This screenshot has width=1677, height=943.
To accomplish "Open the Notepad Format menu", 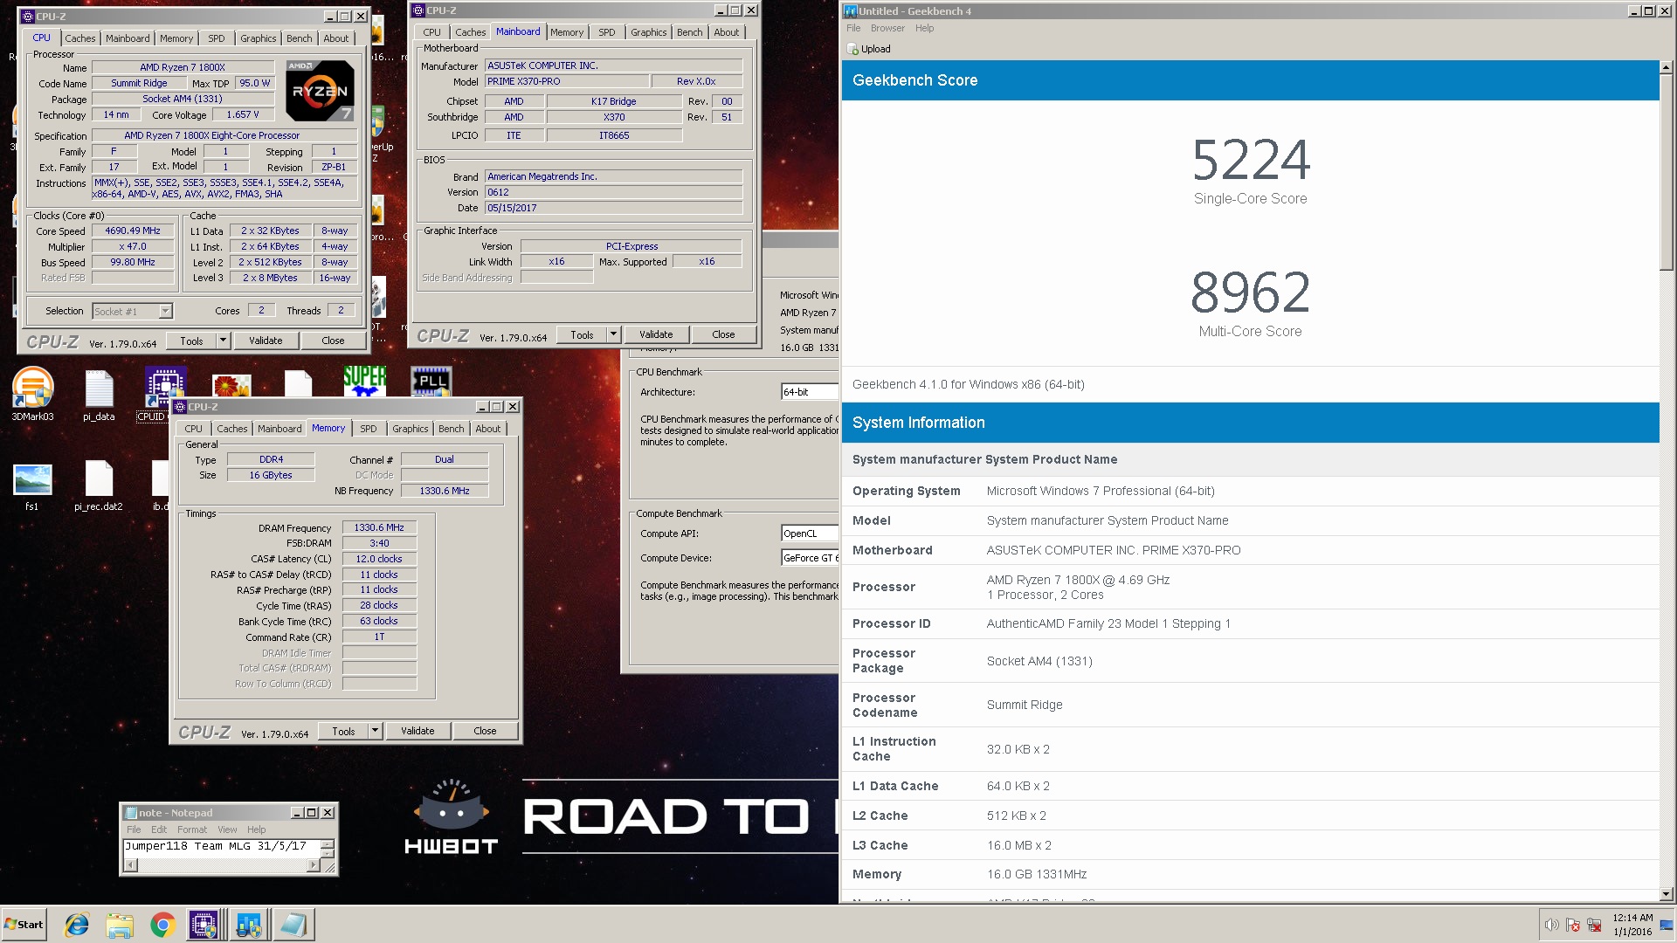I will coord(192,829).
